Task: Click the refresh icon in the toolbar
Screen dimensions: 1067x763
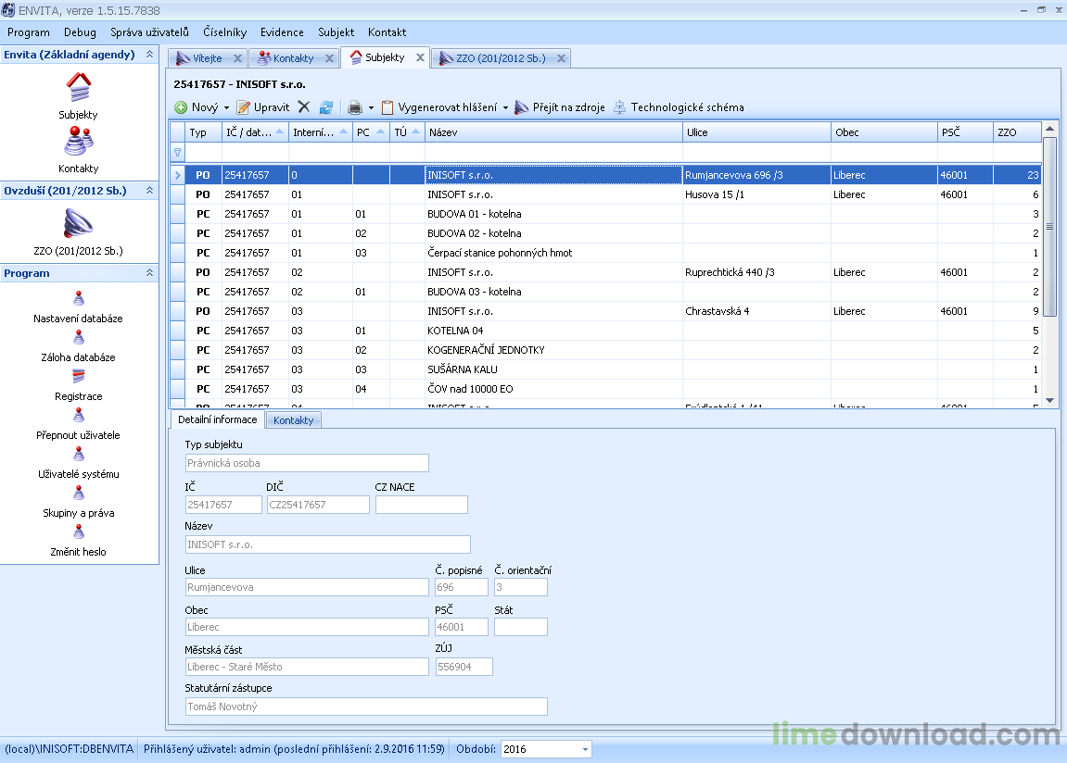Action: click(326, 107)
